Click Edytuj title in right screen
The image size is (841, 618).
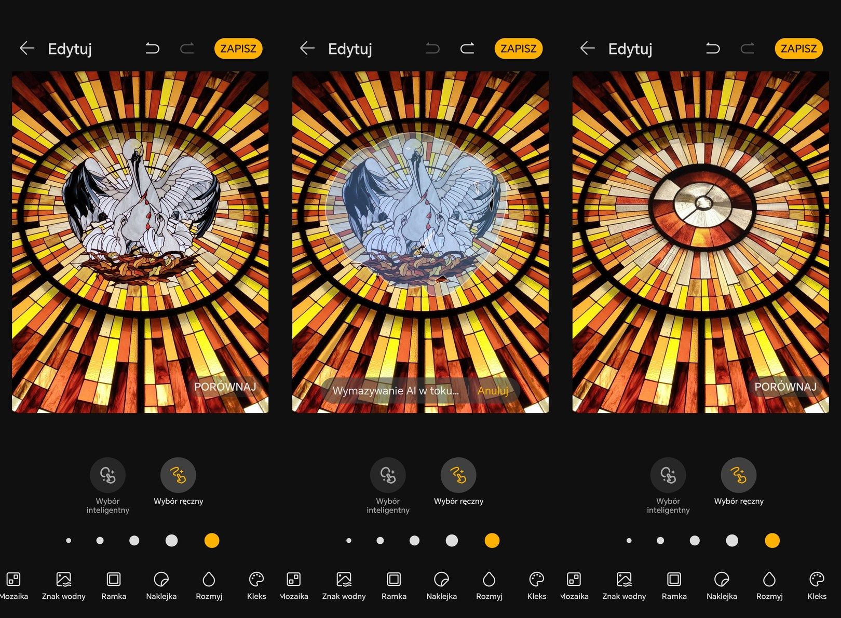coord(630,49)
